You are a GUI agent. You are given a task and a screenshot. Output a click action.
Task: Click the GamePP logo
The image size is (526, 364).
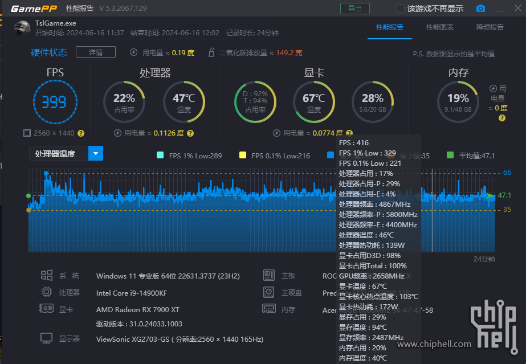(x=34, y=9)
